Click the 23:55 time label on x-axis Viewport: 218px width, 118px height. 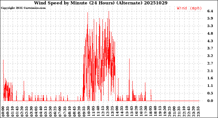[198, 112]
